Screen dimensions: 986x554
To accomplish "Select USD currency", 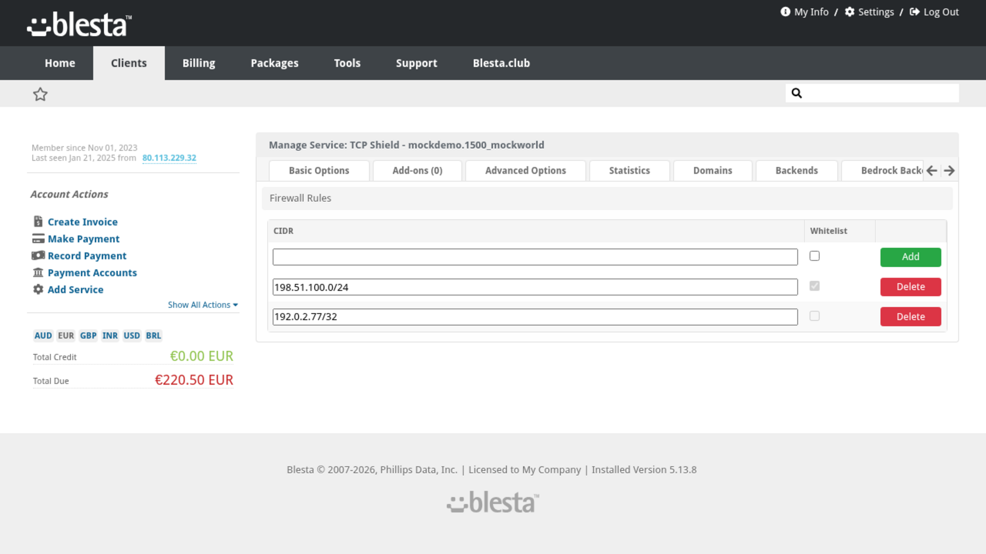I will pyautogui.click(x=131, y=335).
